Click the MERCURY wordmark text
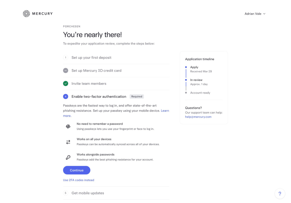This screenshot has height=203, width=291. (x=42, y=14)
